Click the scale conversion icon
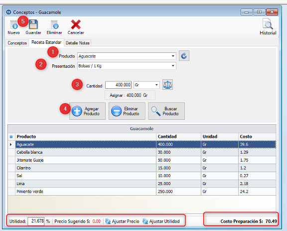The image size is (287, 231). click(167, 84)
